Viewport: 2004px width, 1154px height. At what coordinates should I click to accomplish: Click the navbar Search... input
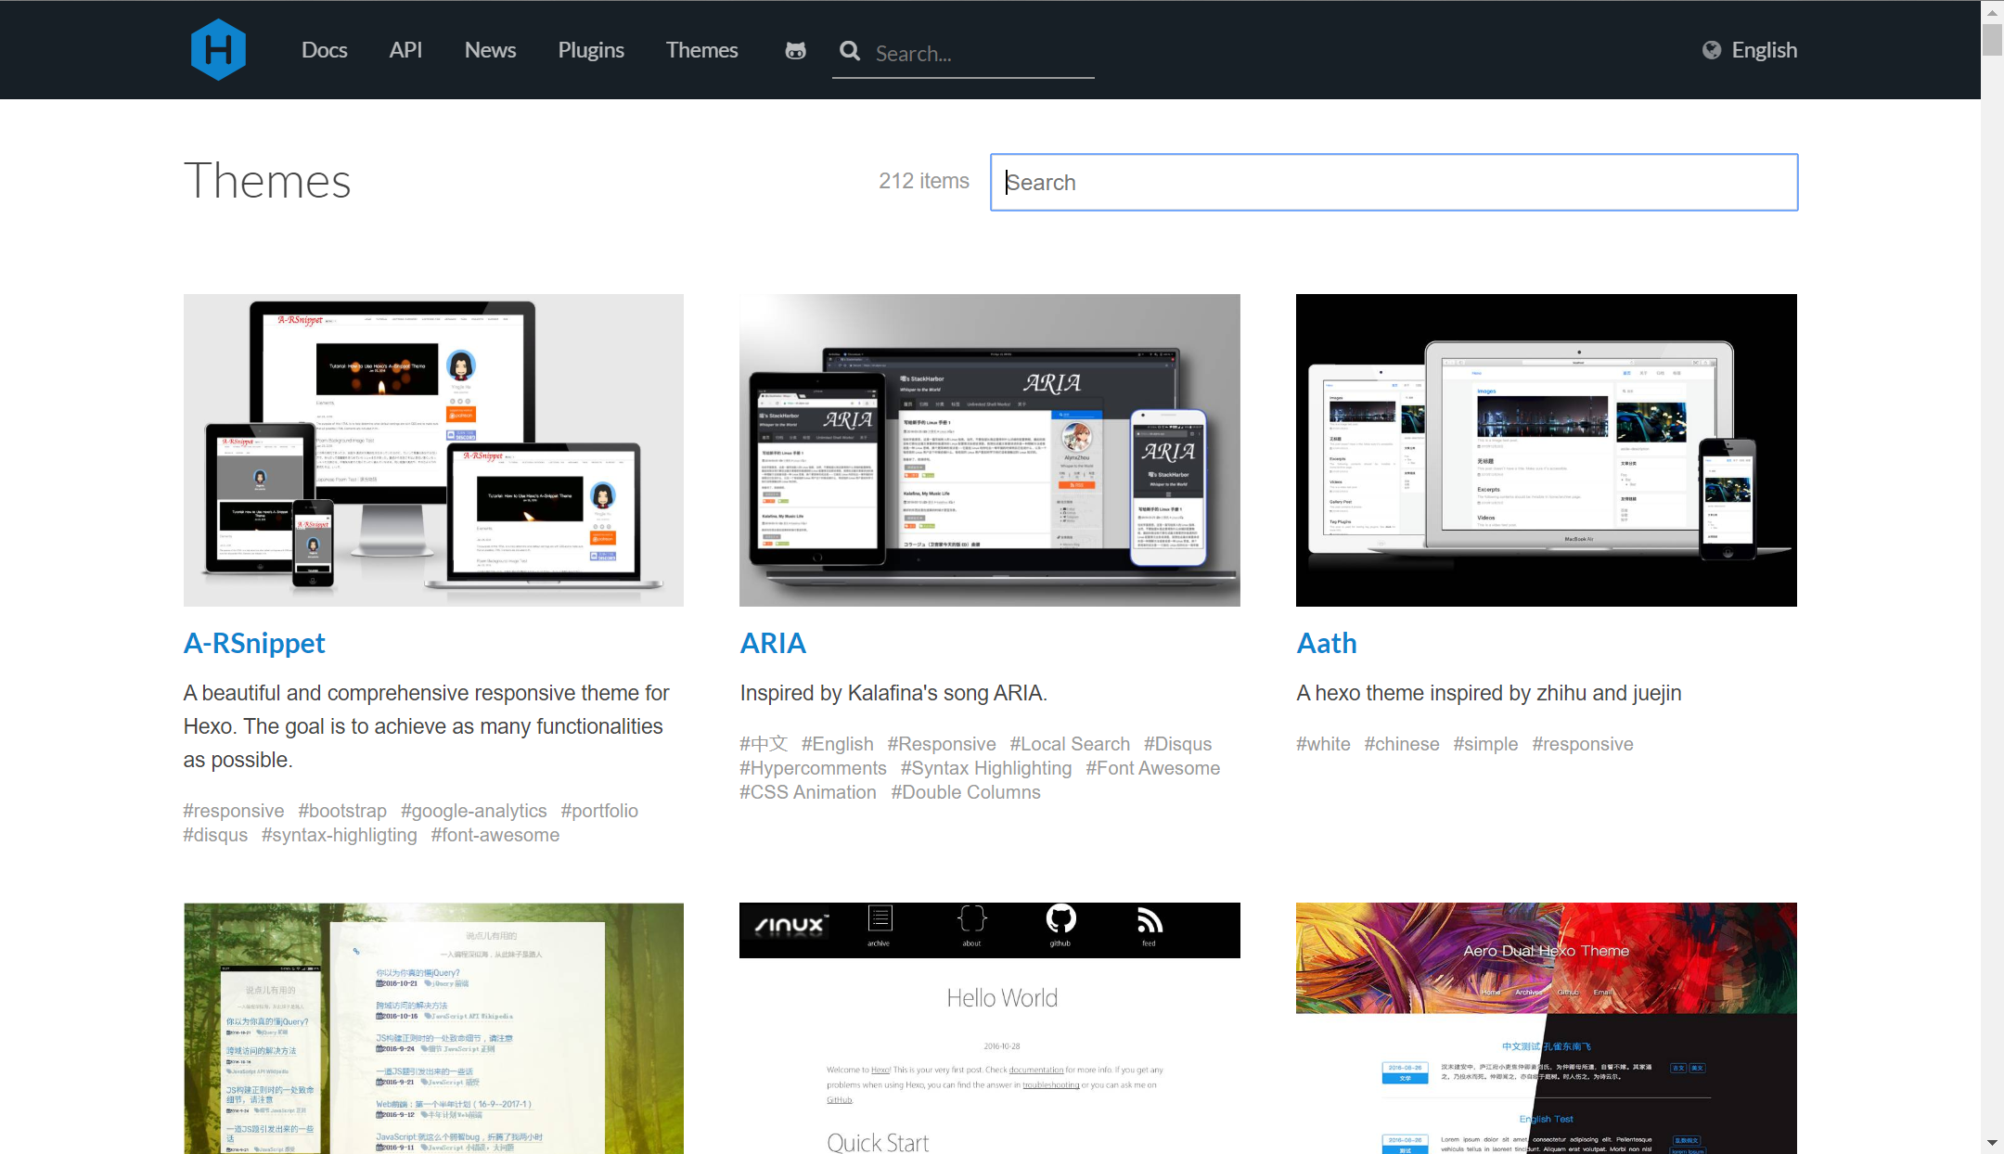(982, 54)
